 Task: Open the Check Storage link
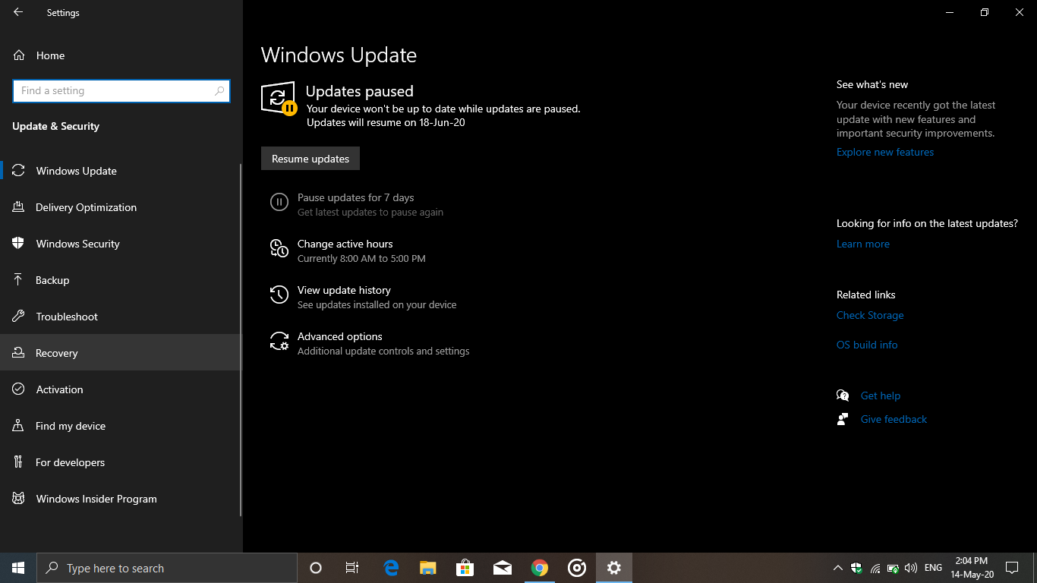click(x=870, y=315)
